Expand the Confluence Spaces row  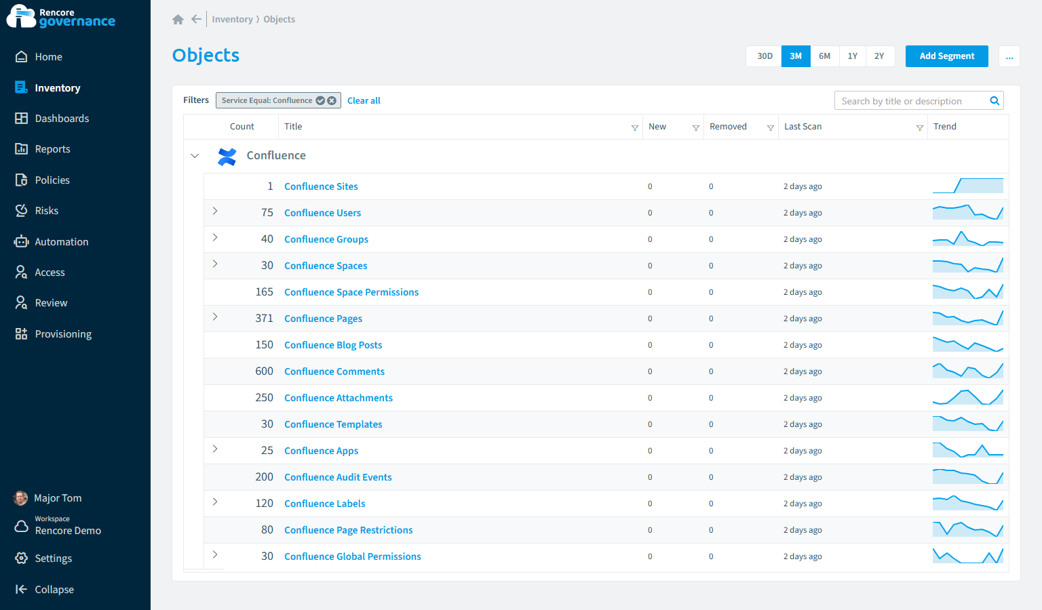pos(215,264)
